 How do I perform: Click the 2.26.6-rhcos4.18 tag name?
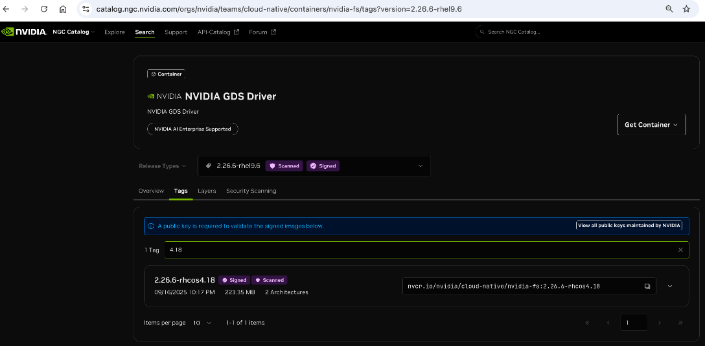[184, 280]
